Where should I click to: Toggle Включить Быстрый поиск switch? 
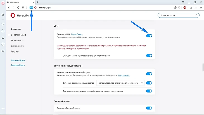pyautogui.click(x=149, y=108)
